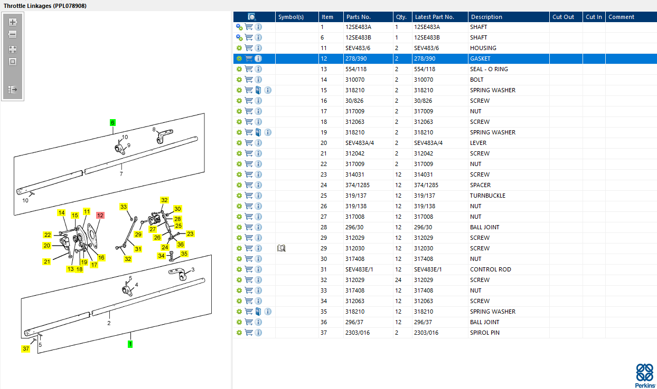Click the Parts No. column header
Viewport: 657px width, 389px height.
tap(369, 17)
